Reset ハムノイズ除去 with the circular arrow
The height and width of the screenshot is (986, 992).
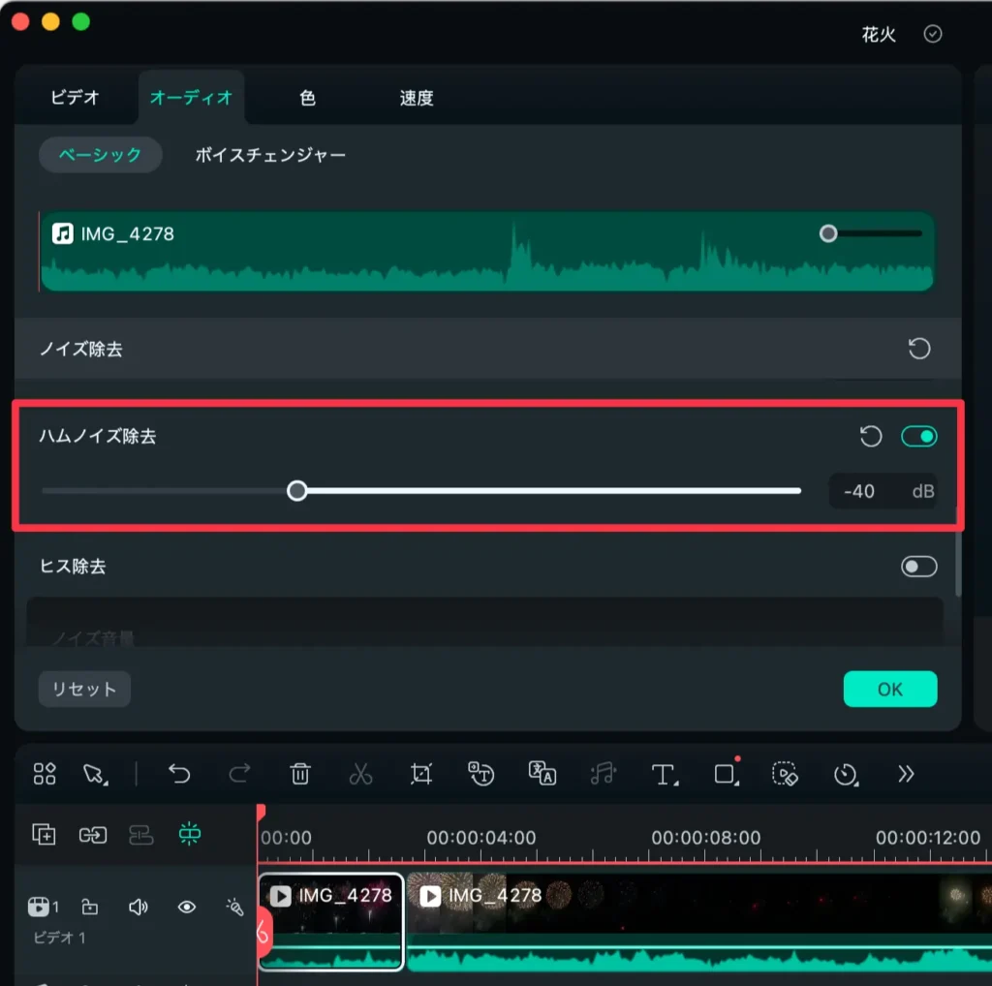point(871,437)
